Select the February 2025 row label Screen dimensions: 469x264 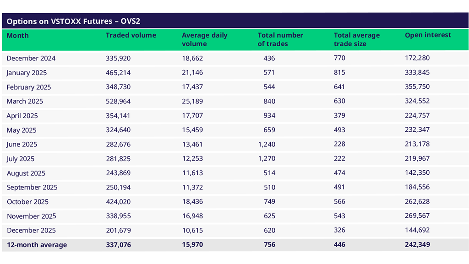tap(29, 87)
